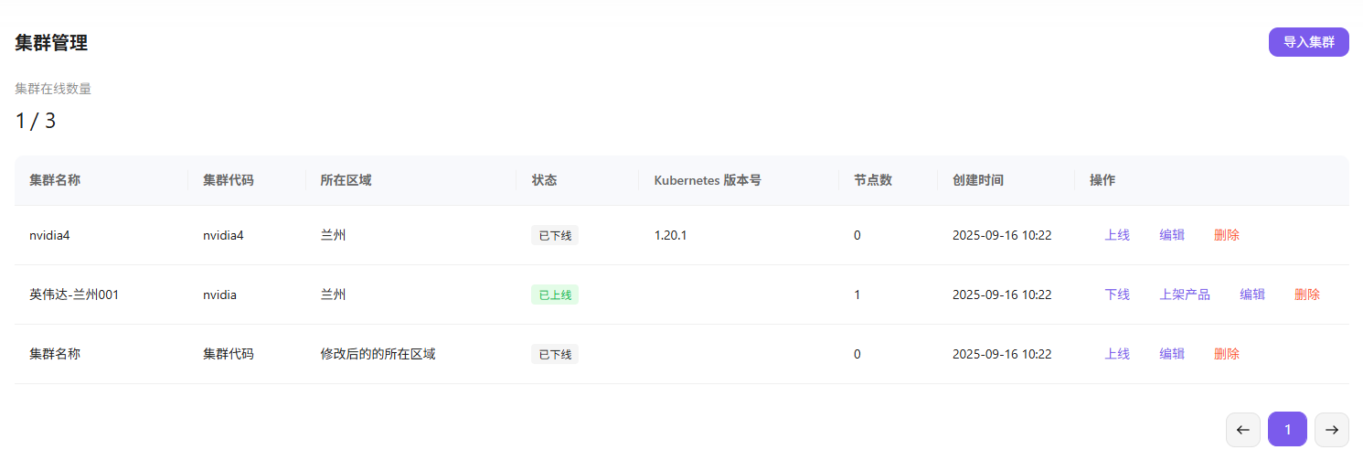Click 上线 in the 修改后的的所在区域 row
Image resolution: width=1363 pixels, height=450 pixels.
[1117, 354]
